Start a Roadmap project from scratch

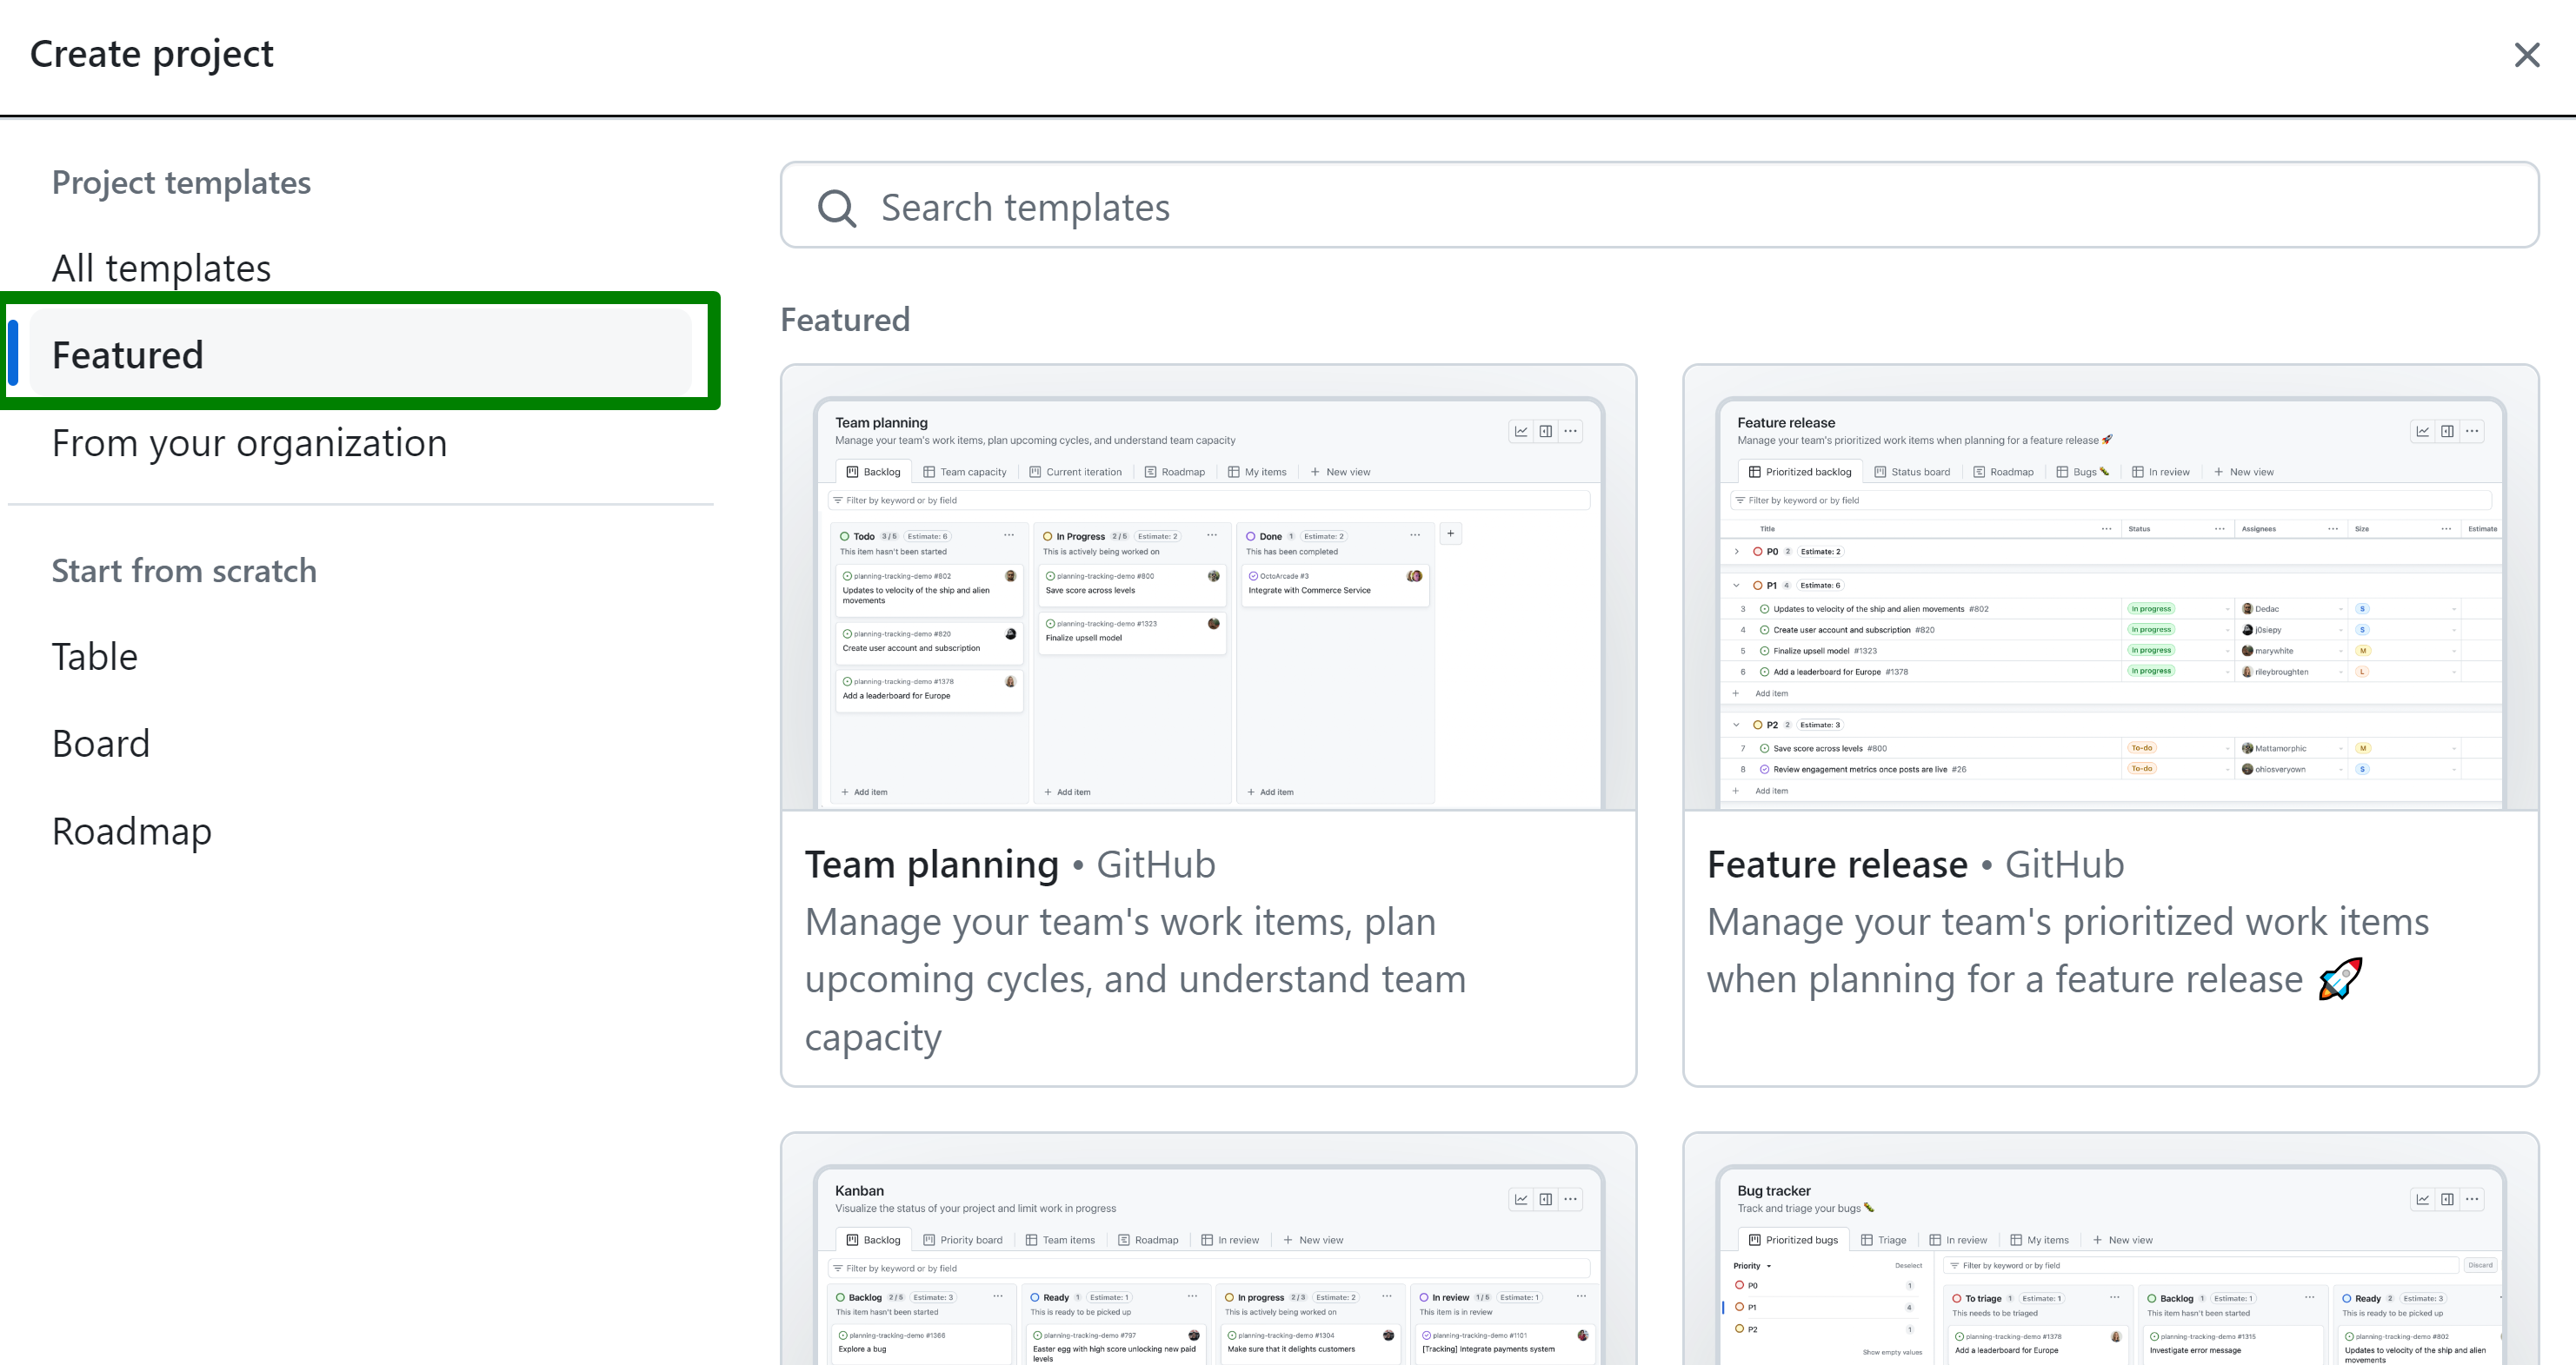(x=132, y=831)
